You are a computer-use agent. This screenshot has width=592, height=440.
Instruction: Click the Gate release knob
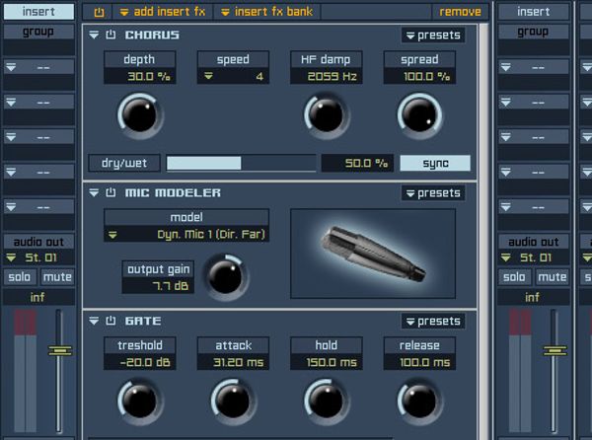[417, 401]
